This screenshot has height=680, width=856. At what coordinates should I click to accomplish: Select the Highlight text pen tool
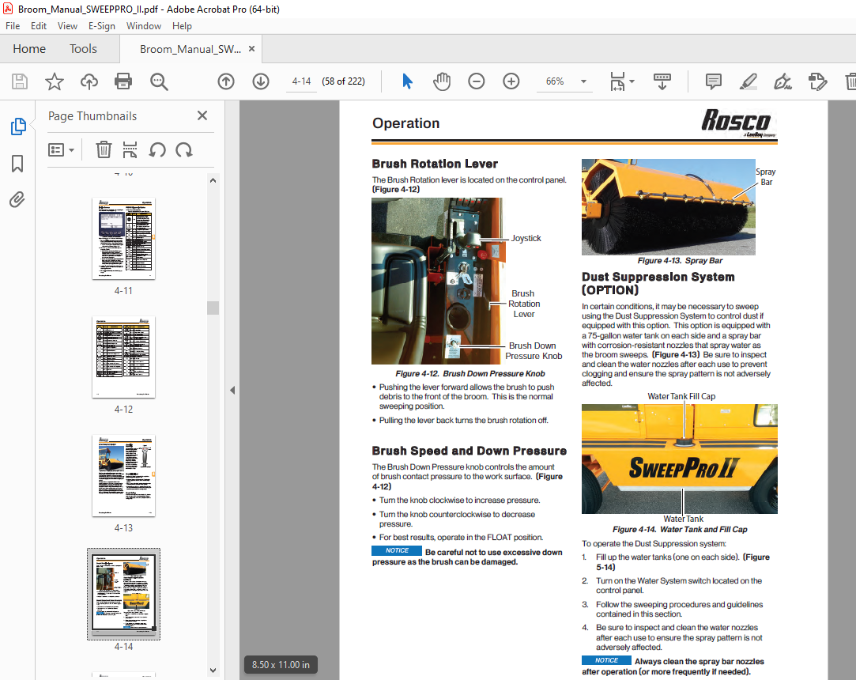[748, 81]
